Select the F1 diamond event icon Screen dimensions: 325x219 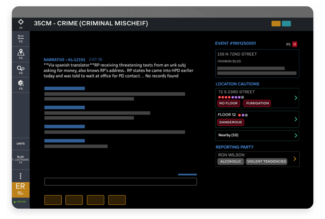click(21, 24)
